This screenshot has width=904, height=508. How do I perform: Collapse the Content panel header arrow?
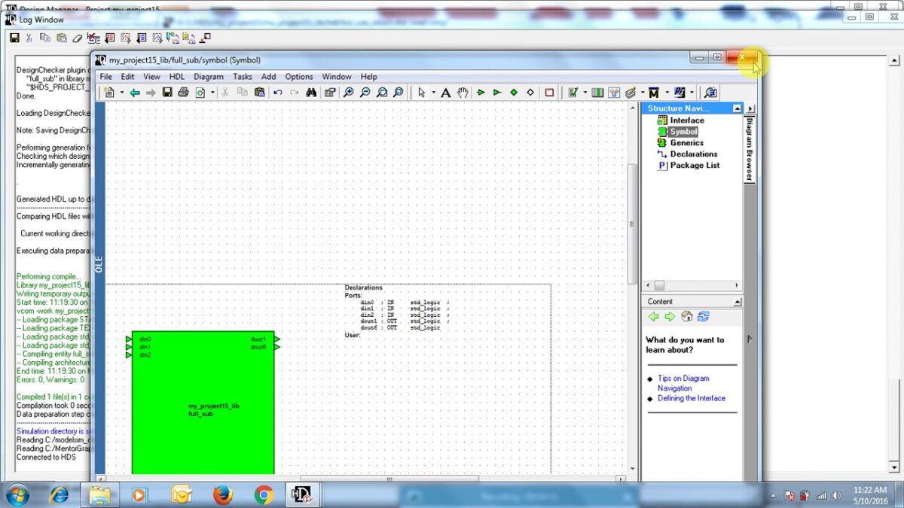736,301
